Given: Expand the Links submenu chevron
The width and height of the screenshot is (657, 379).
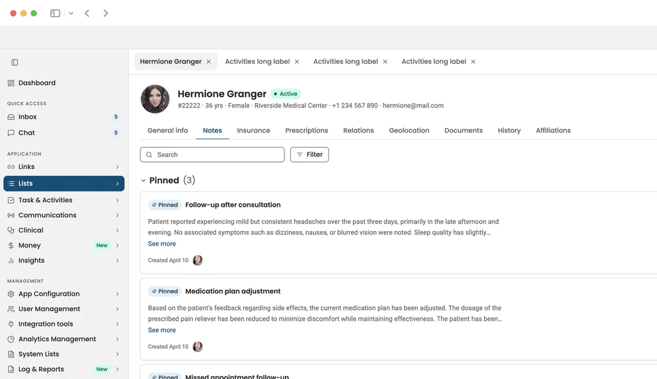Looking at the screenshot, I should click(117, 166).
